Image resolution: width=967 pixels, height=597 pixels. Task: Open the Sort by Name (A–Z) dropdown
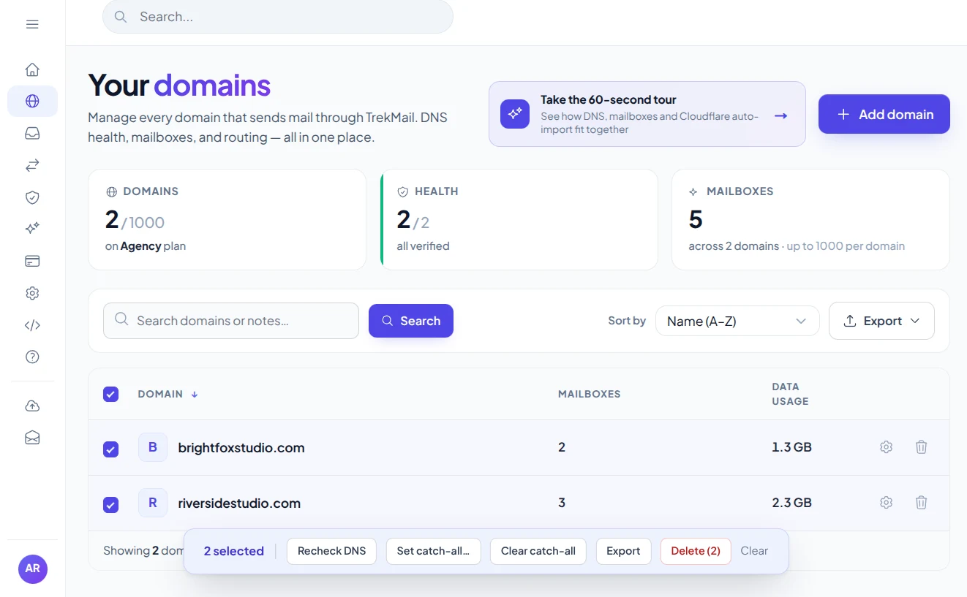(737, 321)
